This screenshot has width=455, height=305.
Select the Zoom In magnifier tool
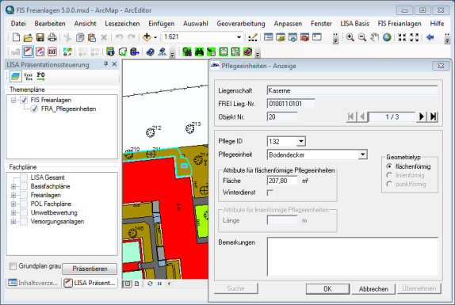pos(350,37)
